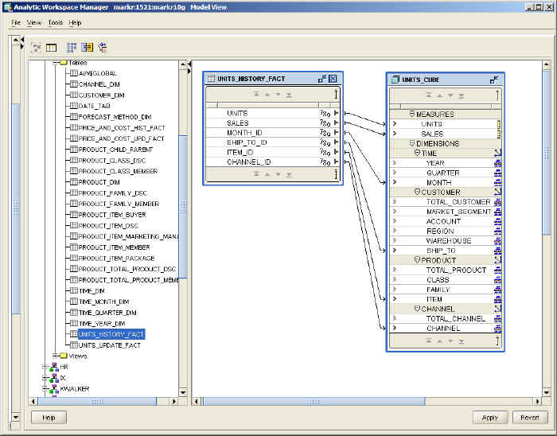Click the blue grid layout toolbar icon
Image resolution: width=557 pixels, height=436 pixels.
72,47
